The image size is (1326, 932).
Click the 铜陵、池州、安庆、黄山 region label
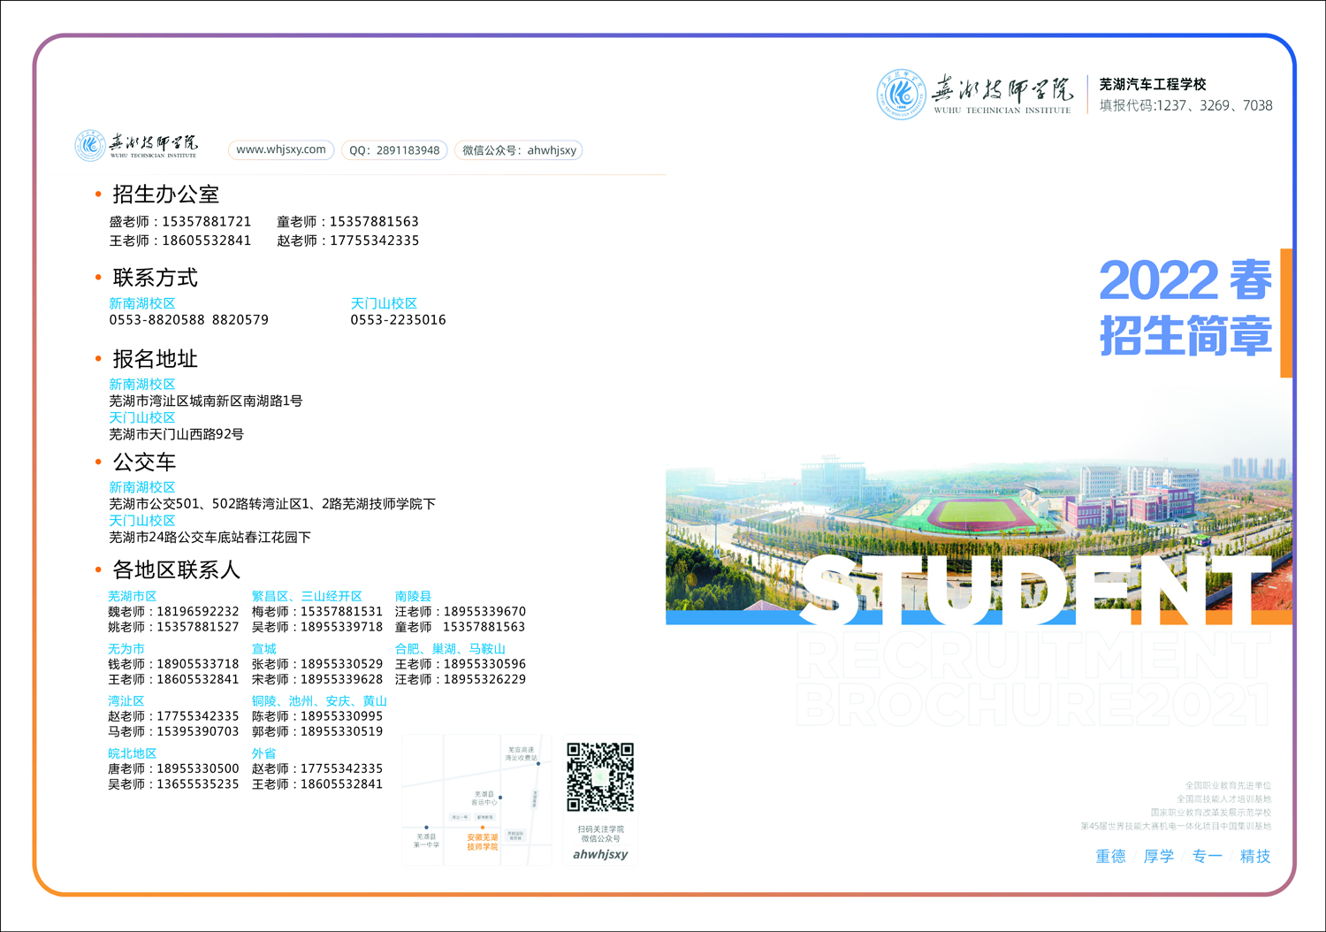pos(319,701)
